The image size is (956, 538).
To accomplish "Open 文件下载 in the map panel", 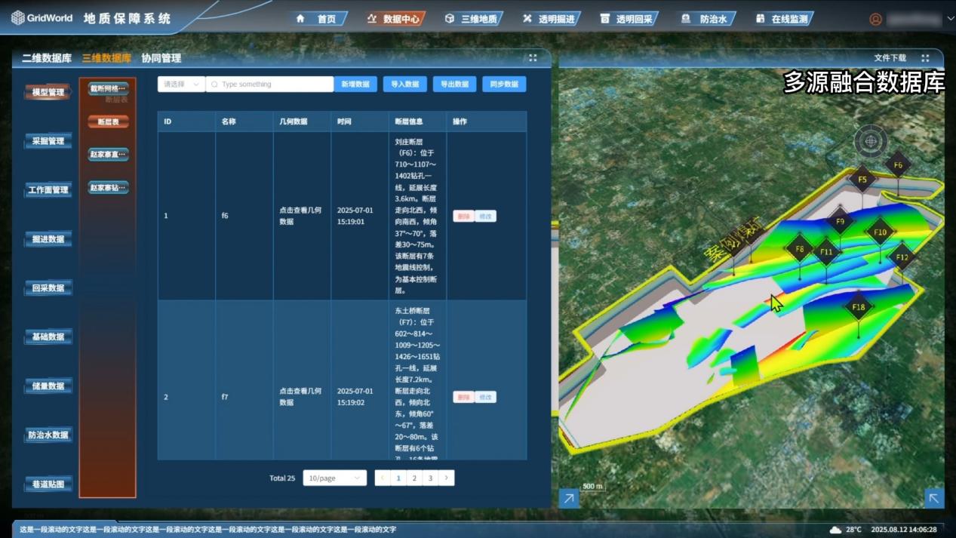I will click(x=892, y=57).
